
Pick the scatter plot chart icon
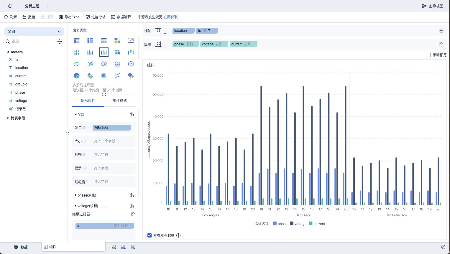117,76
